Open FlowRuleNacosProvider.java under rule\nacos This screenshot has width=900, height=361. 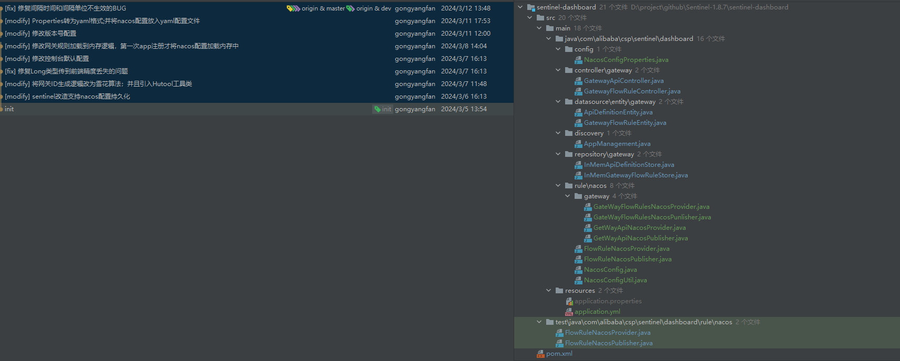pyautogui.click(x=627, y=249)
